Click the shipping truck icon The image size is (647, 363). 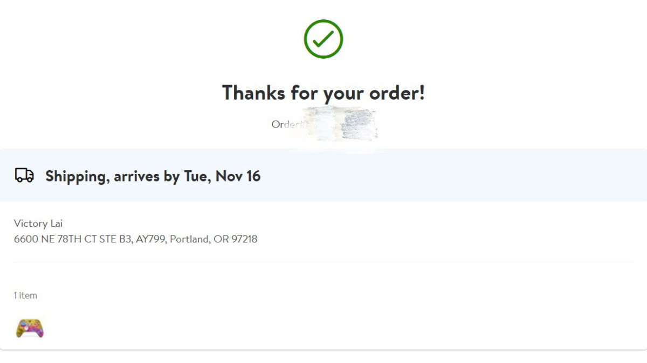pos(24,175)
